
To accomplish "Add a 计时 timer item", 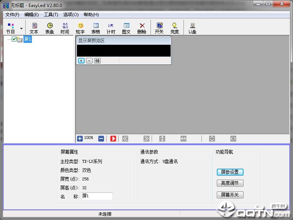I will (x=111, y=28).
